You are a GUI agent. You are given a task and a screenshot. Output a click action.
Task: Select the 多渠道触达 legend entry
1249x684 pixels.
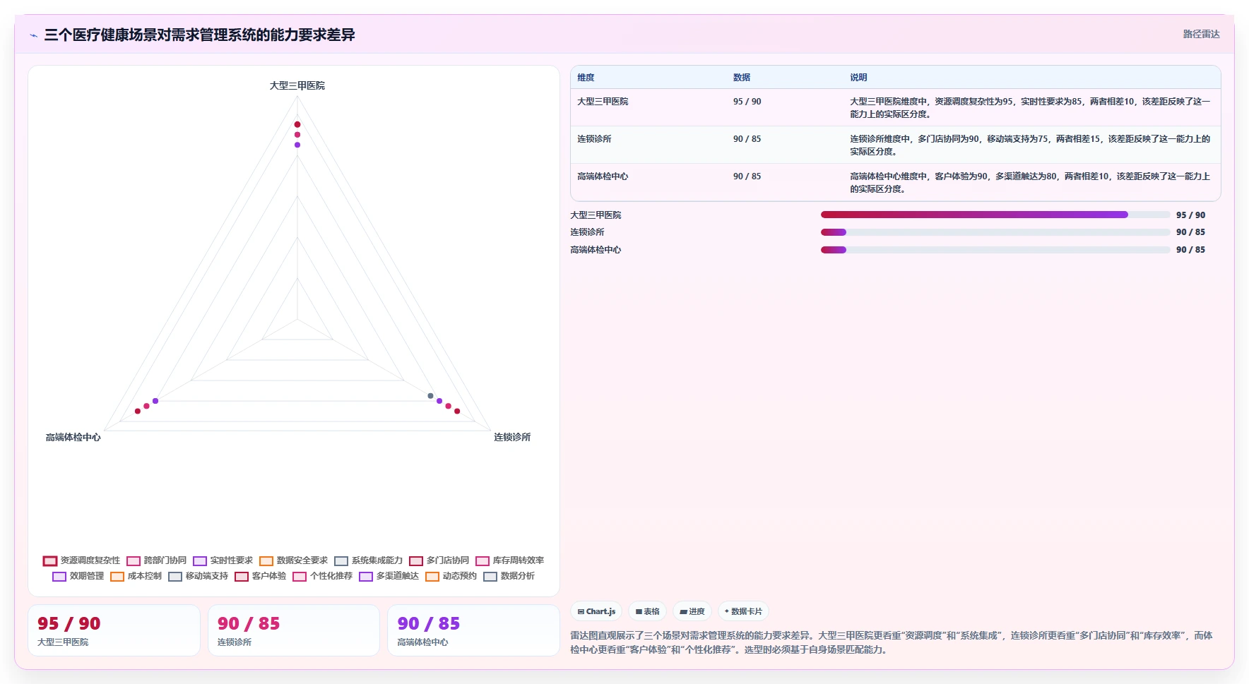pyautogui.click(x=389, y=576)
